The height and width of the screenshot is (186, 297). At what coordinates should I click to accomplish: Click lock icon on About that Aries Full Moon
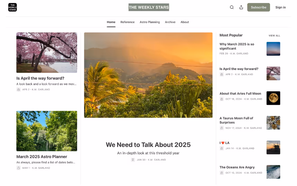coord(222,99)
